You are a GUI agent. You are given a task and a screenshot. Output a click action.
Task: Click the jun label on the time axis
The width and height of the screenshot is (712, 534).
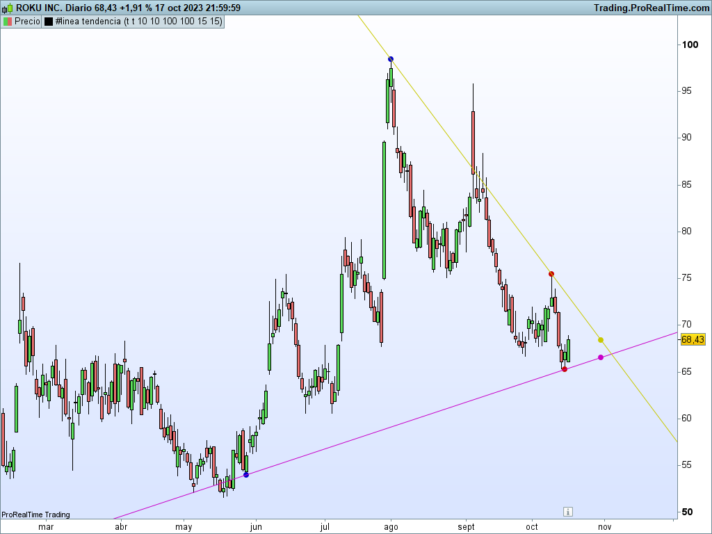(256, 527)
